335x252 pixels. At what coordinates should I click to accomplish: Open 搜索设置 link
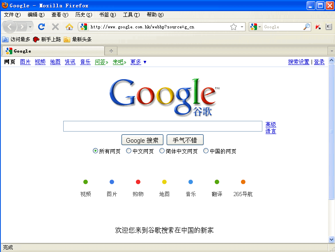coord(298,62)
